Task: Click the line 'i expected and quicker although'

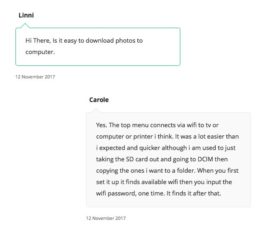Action: [166, 148]
